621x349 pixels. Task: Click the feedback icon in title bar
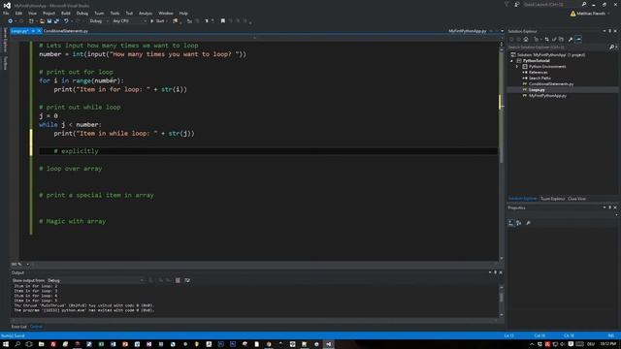point(517,4)
